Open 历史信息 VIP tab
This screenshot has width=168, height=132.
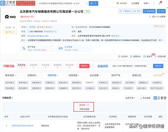point(159,75)
